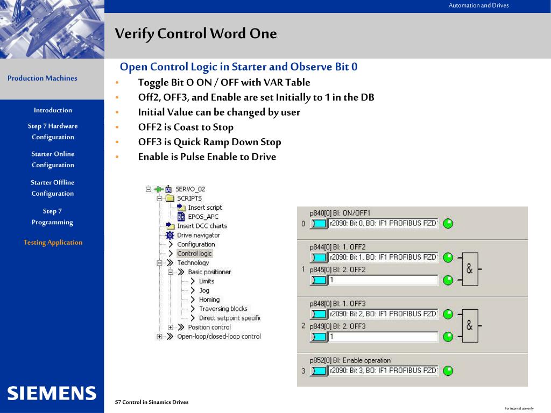Image resolution: width=551 pixels, height=413 pixels.
Task: Click the p849 2. OFF3 value field
Action: (383, 337)
